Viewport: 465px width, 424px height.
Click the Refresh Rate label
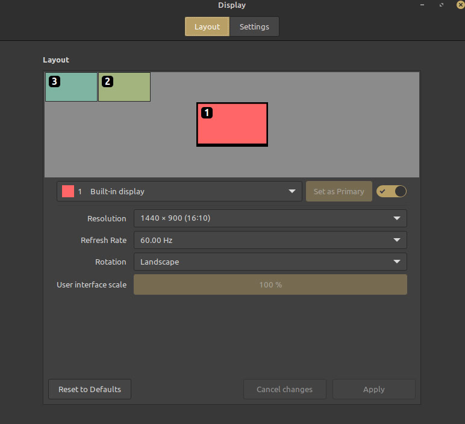[x=104, y=240]
